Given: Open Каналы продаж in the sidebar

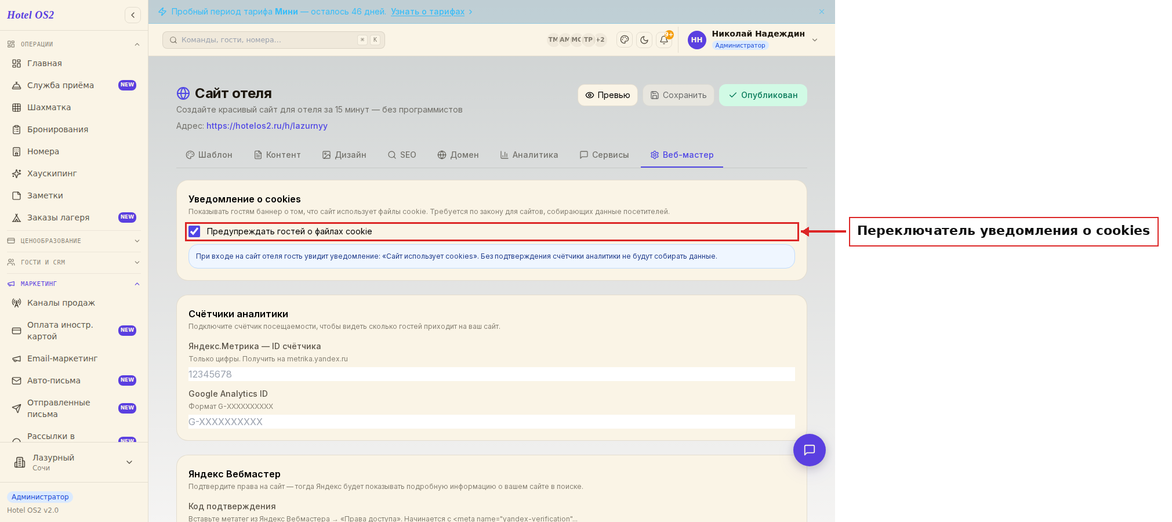Looking at the screenshot, I should point(74,303).
